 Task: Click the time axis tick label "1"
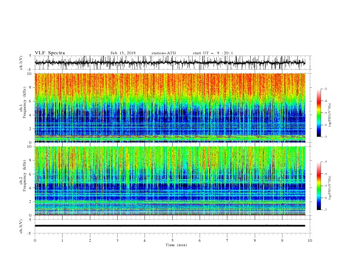click(x=62, y=240)
